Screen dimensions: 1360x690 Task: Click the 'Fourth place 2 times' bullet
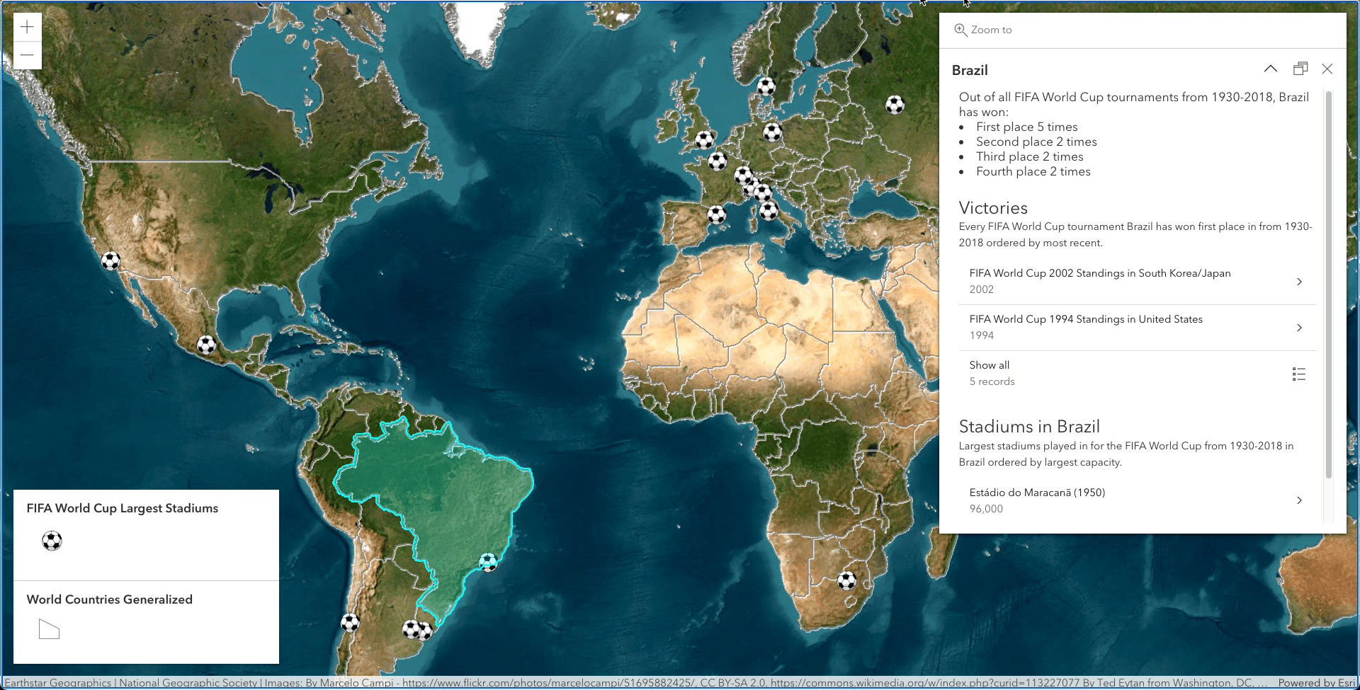[1033, 171]
